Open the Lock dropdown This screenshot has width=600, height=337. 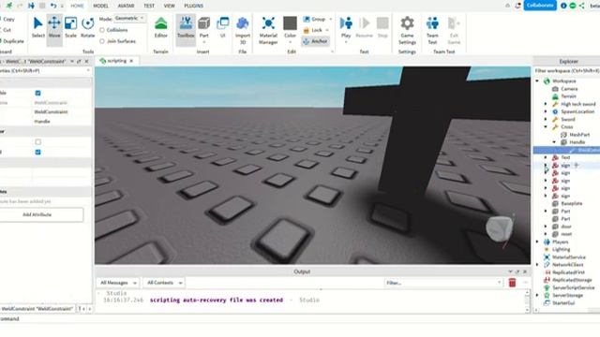click(327, 30)
